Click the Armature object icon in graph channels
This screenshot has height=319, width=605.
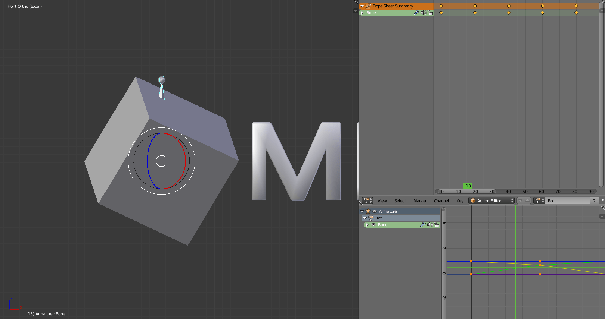coord(368,211)
